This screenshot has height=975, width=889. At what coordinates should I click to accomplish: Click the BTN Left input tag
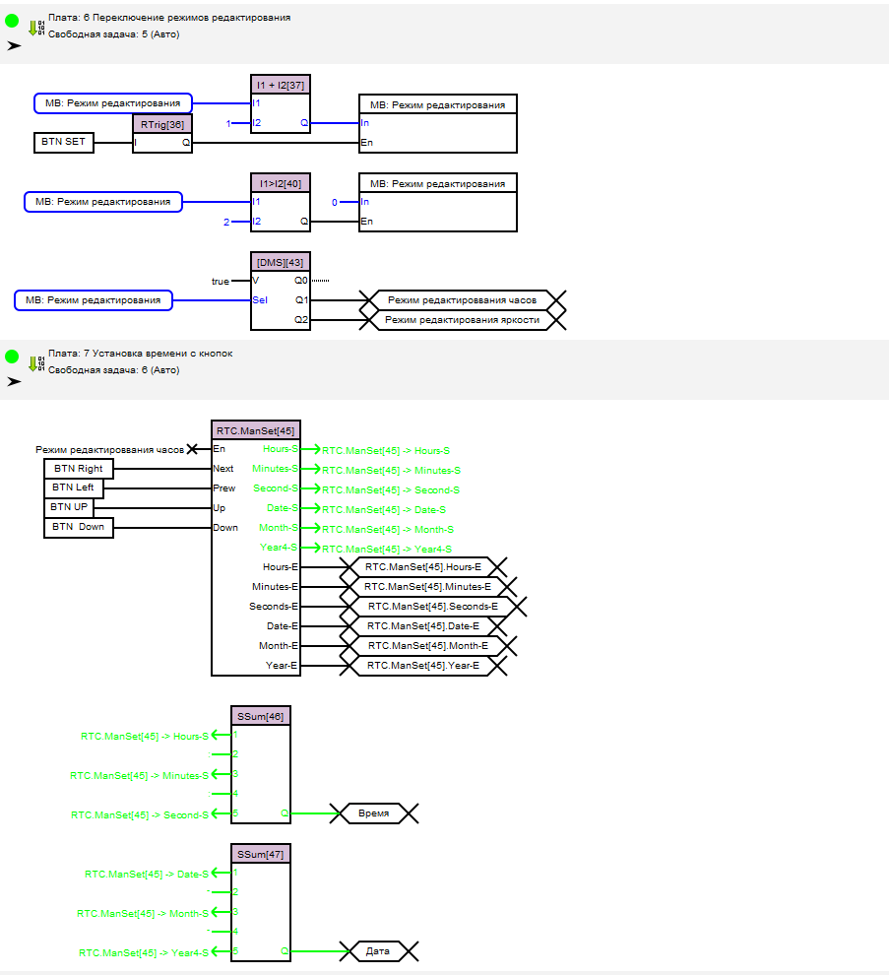[x=74, y=488]
